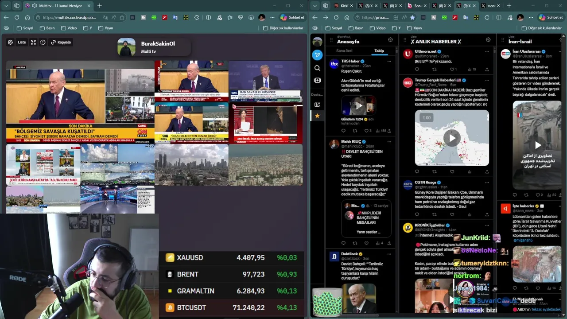This screenshot has width=567, height=319.
Task: Open more menu on THS Haber post
Action: (x=389, y=60)
